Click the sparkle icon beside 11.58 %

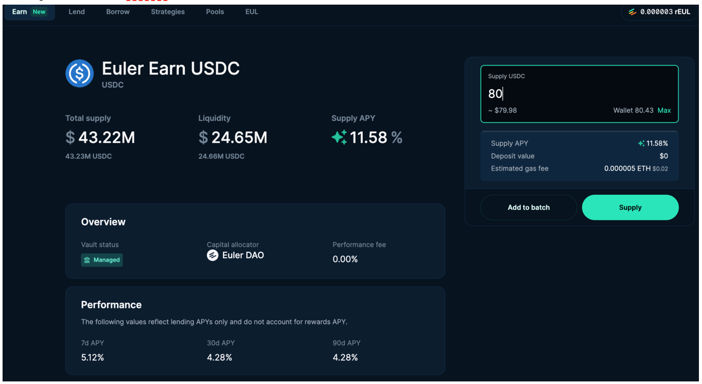[x=339, y=137]
